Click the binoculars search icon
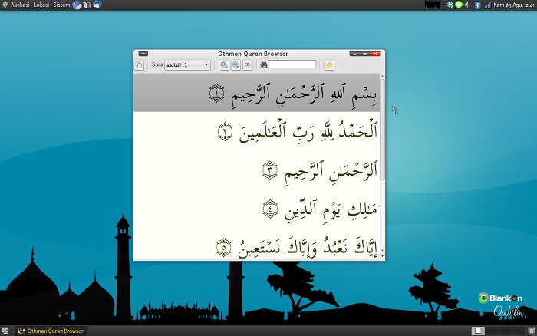This screenshot has width=537, height=336. pyautogui.click(x=263, y=64)
